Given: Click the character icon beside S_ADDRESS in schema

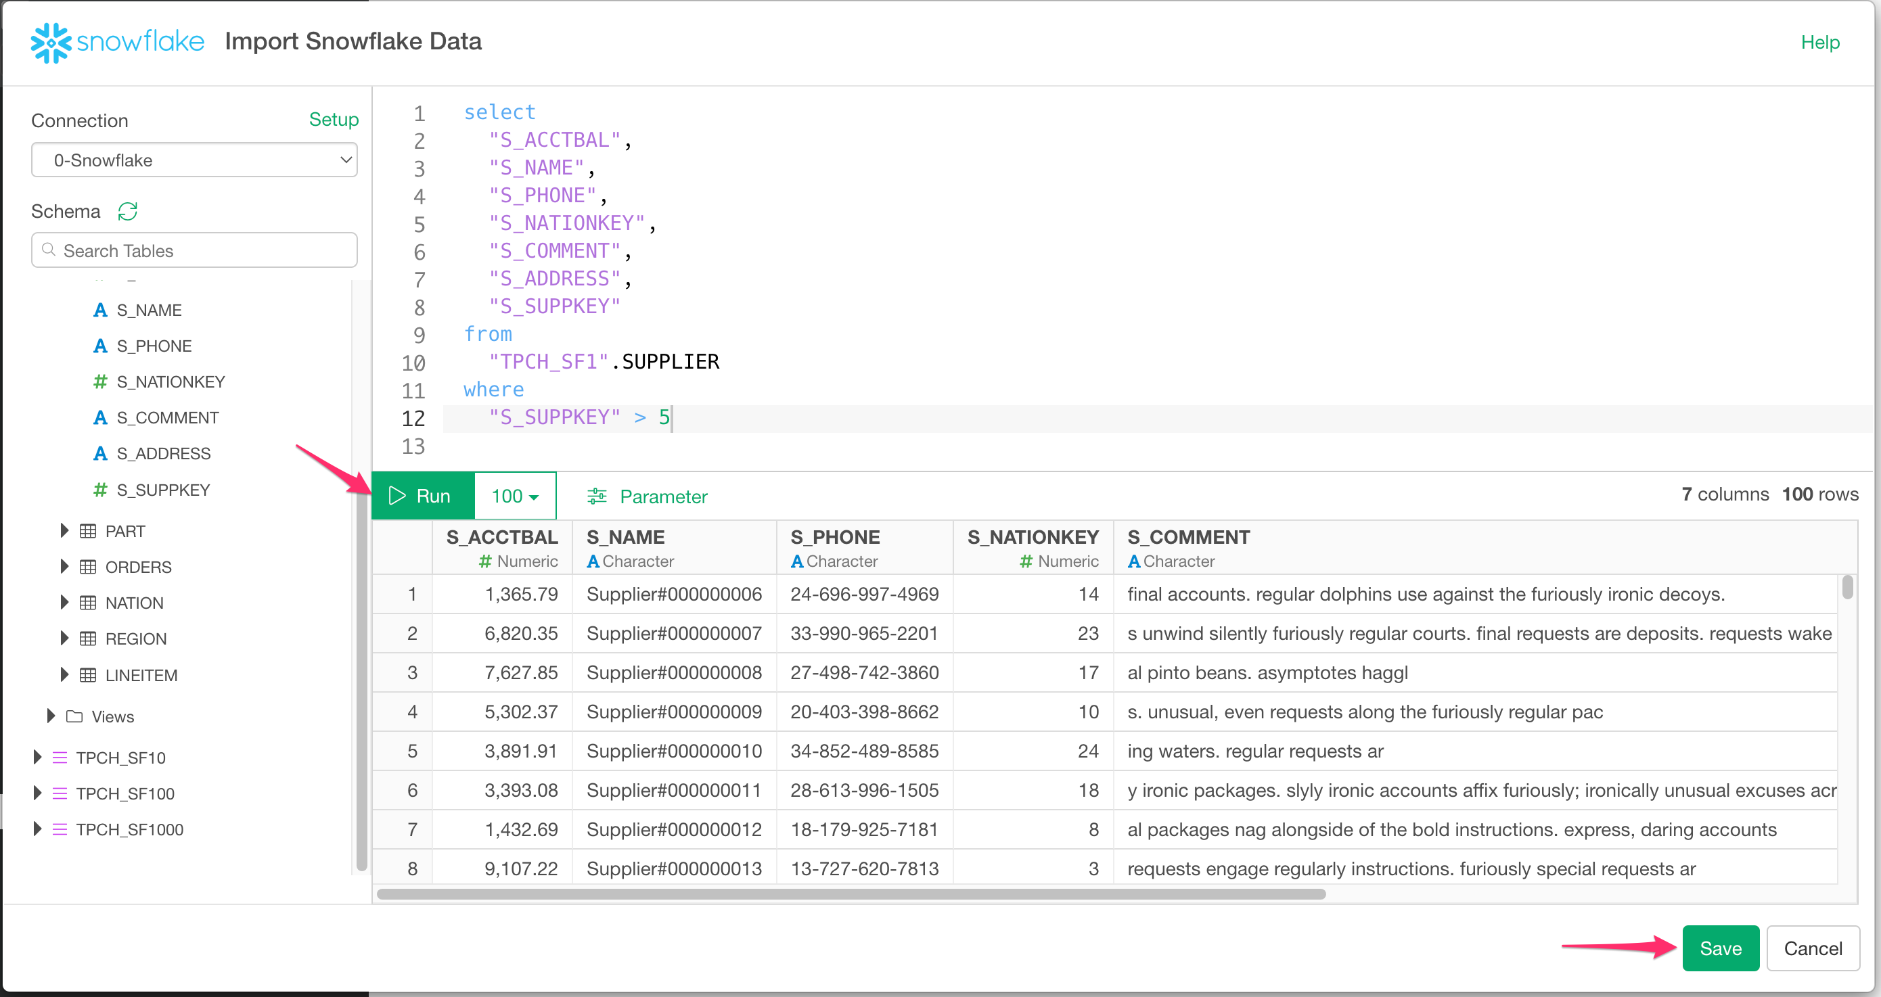Looking at the screenshot, I should pos(100,453).
